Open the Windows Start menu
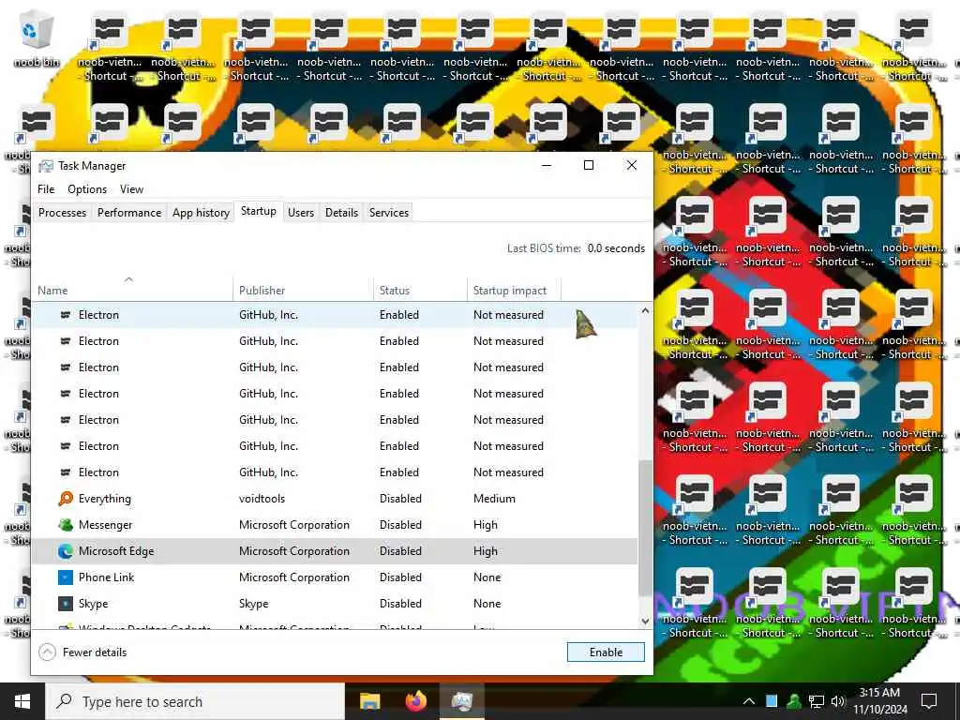 click(22, 701)
